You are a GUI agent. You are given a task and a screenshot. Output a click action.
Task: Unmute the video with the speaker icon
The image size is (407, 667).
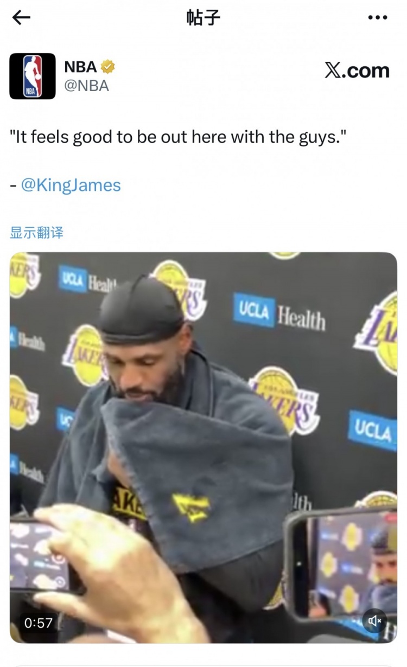pos(374,620)
